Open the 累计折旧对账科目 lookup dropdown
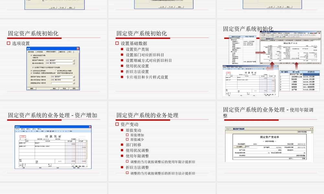Viewport: 324px width, 194px height. click(74, 64)
